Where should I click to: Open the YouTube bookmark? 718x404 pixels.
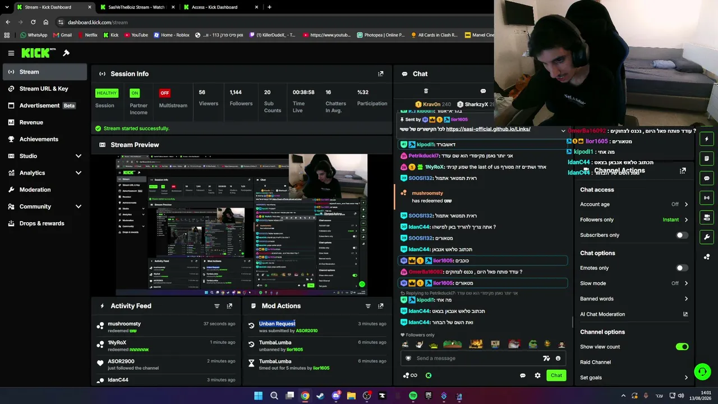136,35
